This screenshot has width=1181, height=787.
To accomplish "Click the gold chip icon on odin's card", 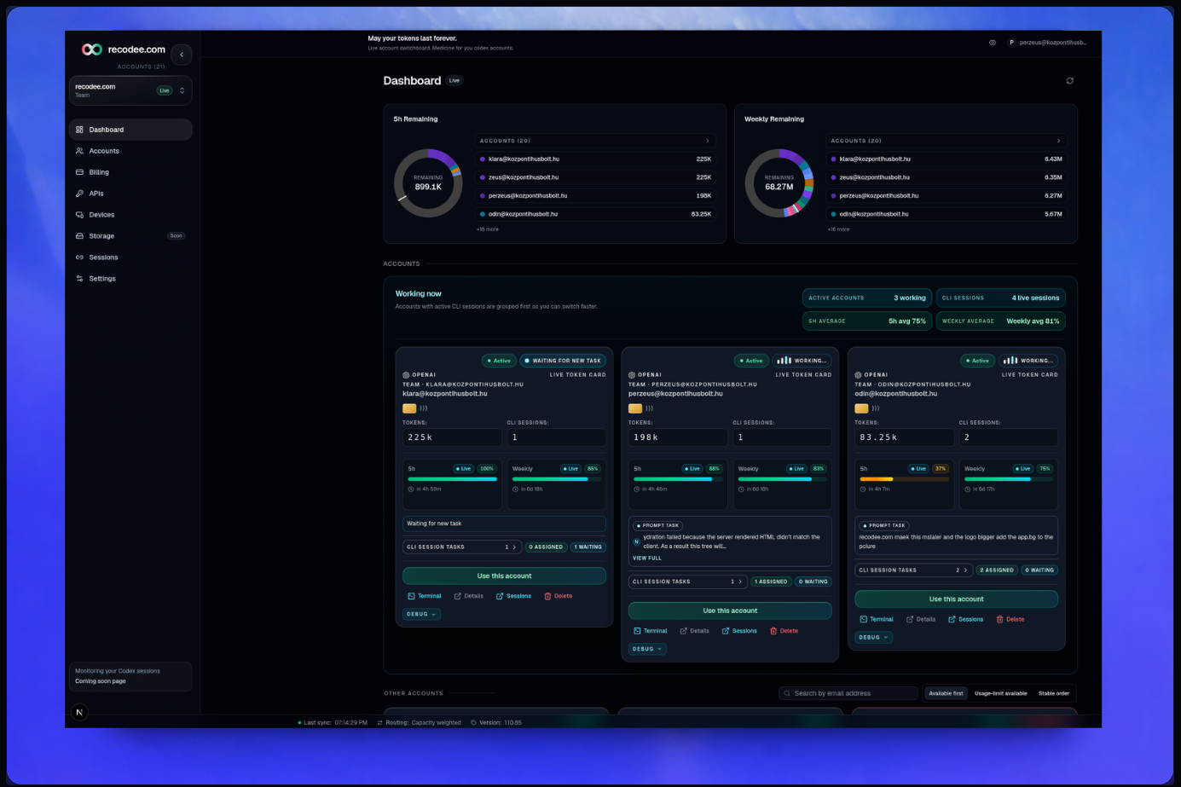I will pos(861,408).
